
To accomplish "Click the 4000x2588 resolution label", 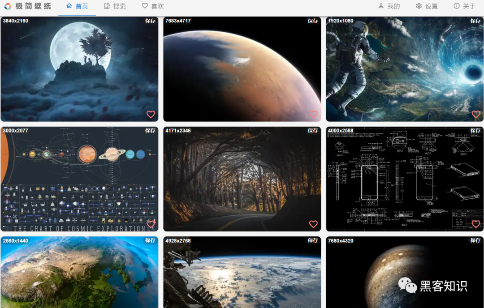I will (x=341, y=131).
